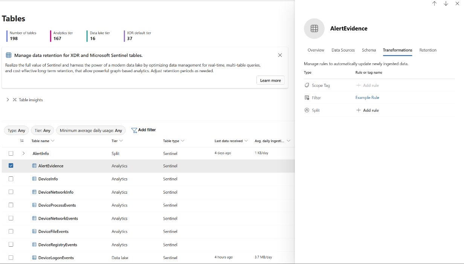Select the DeviceFileEvents row checkbox
Image resolution: width=464 pixels, height=264 pixels.
pyautogui.click(x=11, y=231)
